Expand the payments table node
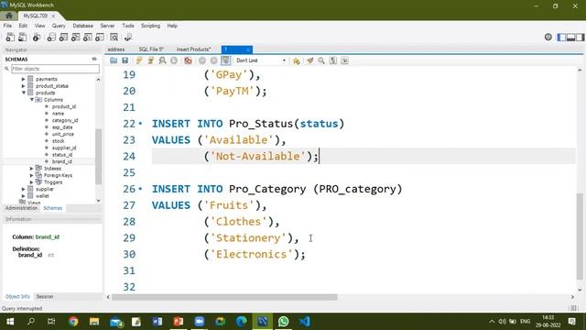Viewport: 586px width, 330px height. (x=23, y=79)
